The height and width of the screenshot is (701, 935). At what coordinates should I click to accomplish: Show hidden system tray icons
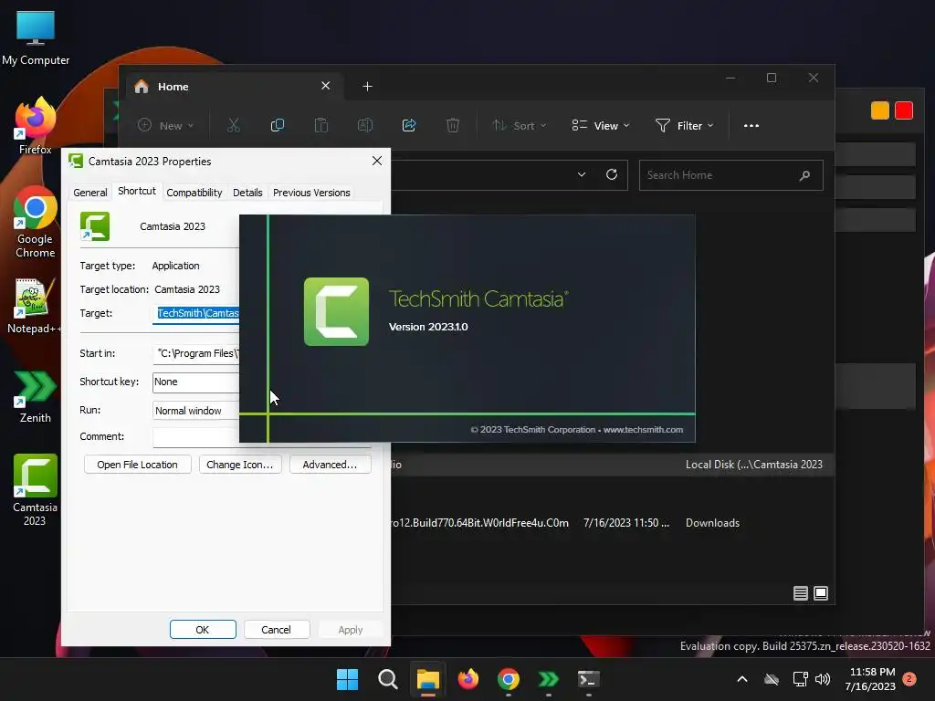742,679
